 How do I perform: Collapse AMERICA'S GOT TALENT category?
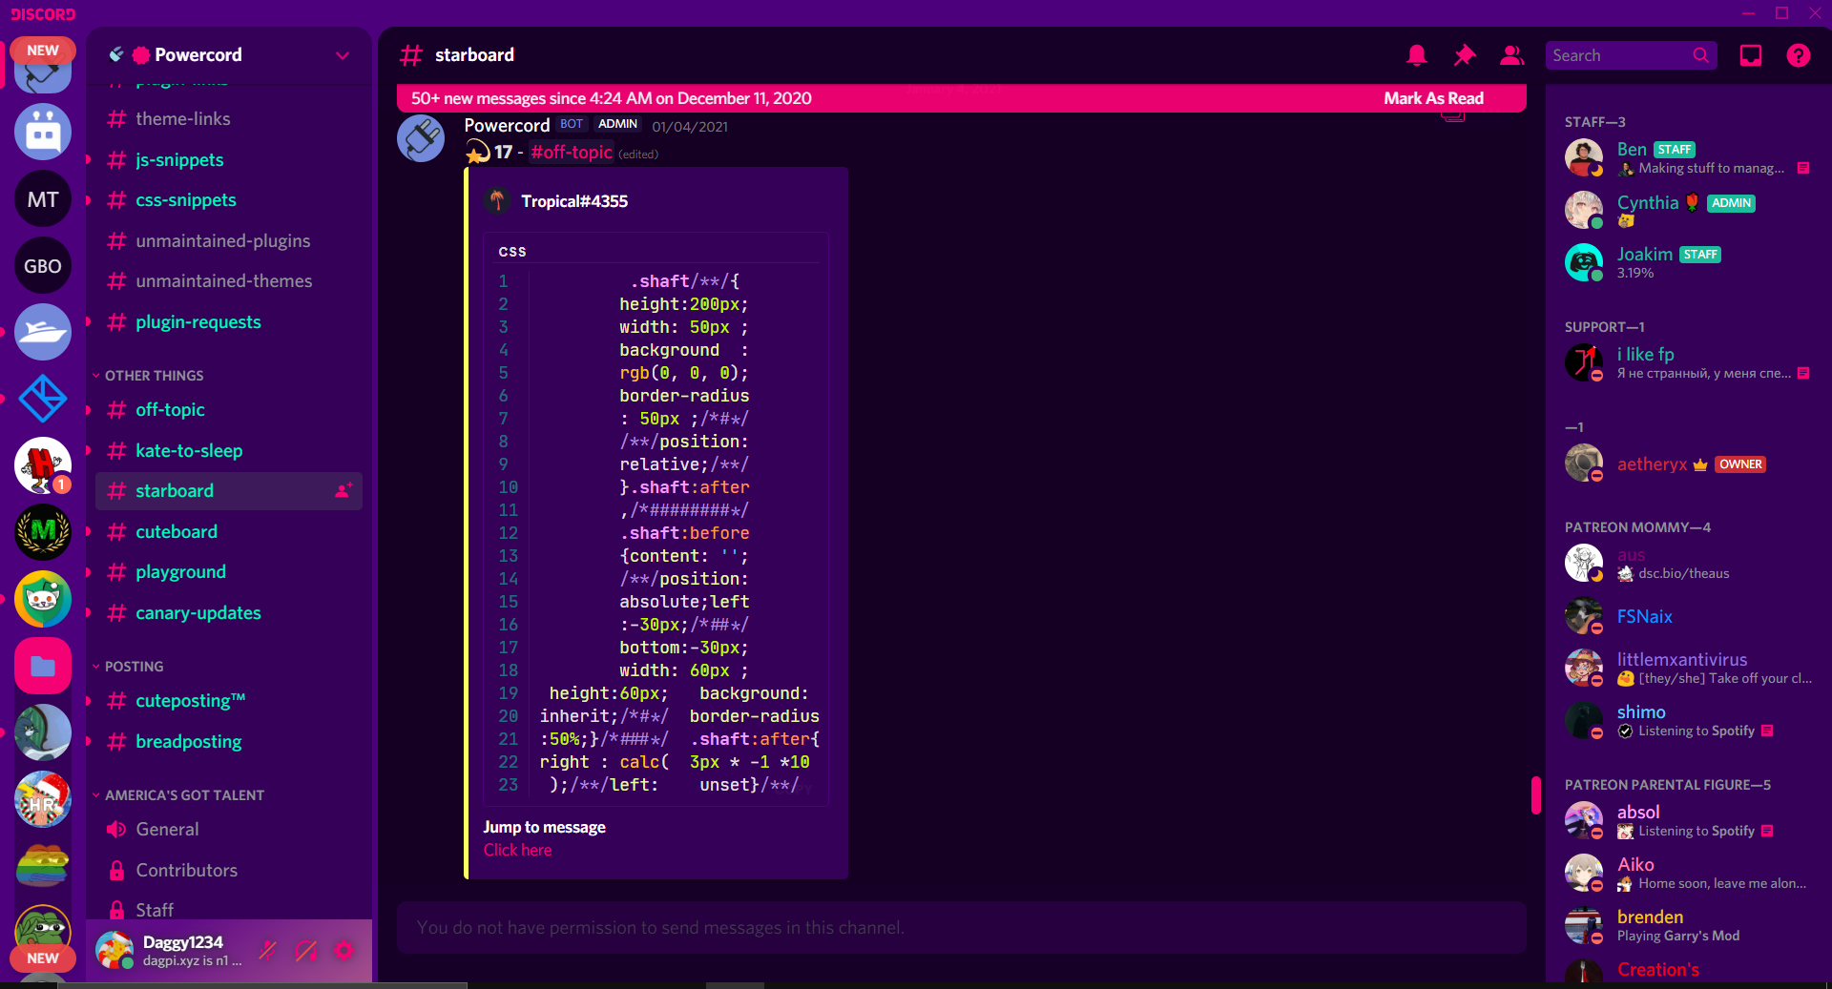[x=184, y=795]
